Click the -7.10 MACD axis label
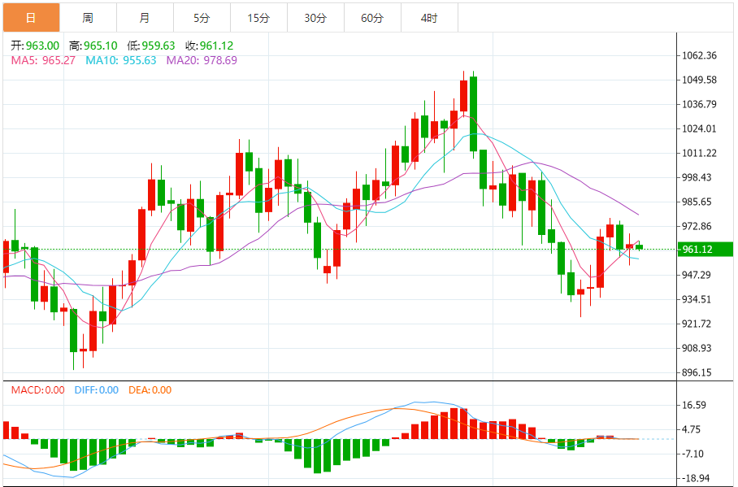 tap(692, 454)
